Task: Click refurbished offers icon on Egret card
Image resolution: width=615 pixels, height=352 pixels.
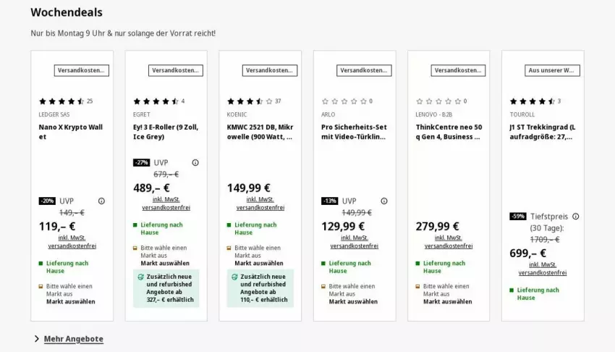Action: click(140, 277)
